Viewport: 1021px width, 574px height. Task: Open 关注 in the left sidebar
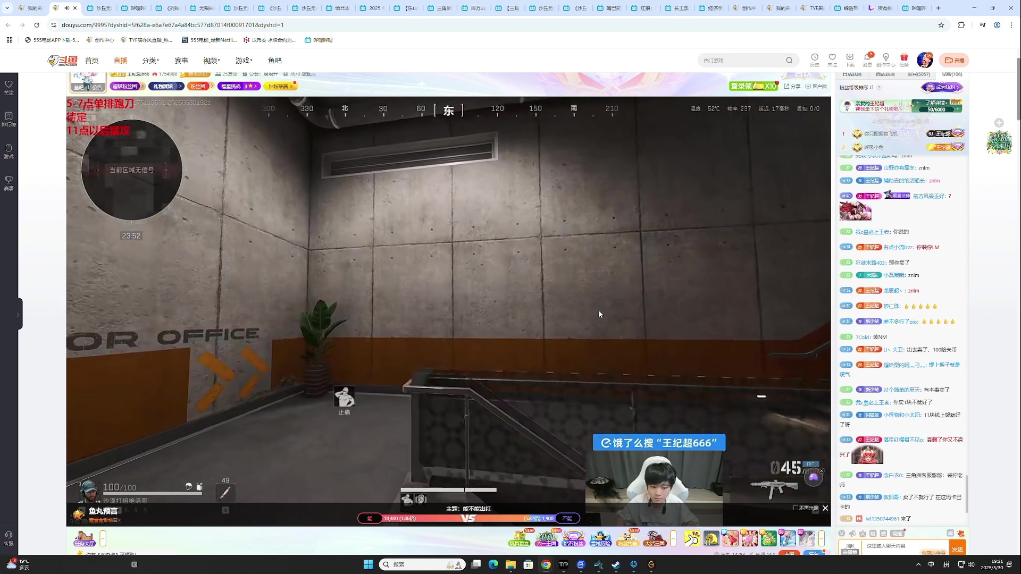click(x=9, y=88)
